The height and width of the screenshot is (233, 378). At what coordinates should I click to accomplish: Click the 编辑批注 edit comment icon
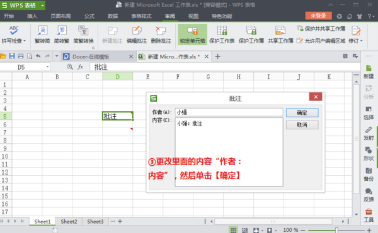(137, 31)
